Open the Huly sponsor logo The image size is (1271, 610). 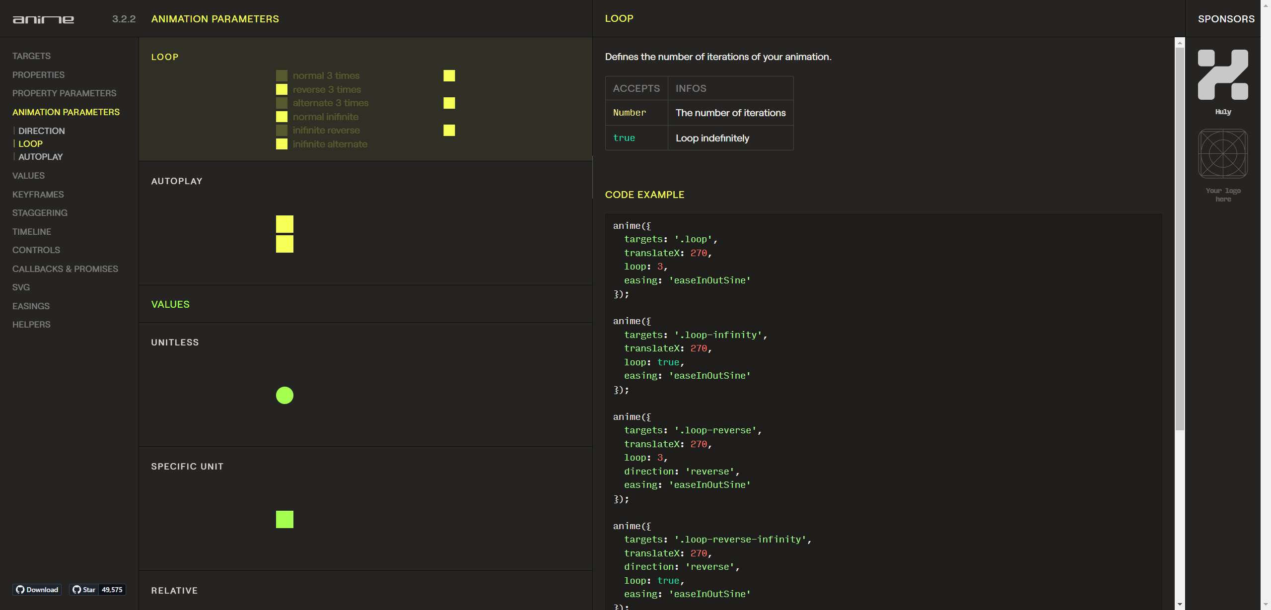(1223, 75)
